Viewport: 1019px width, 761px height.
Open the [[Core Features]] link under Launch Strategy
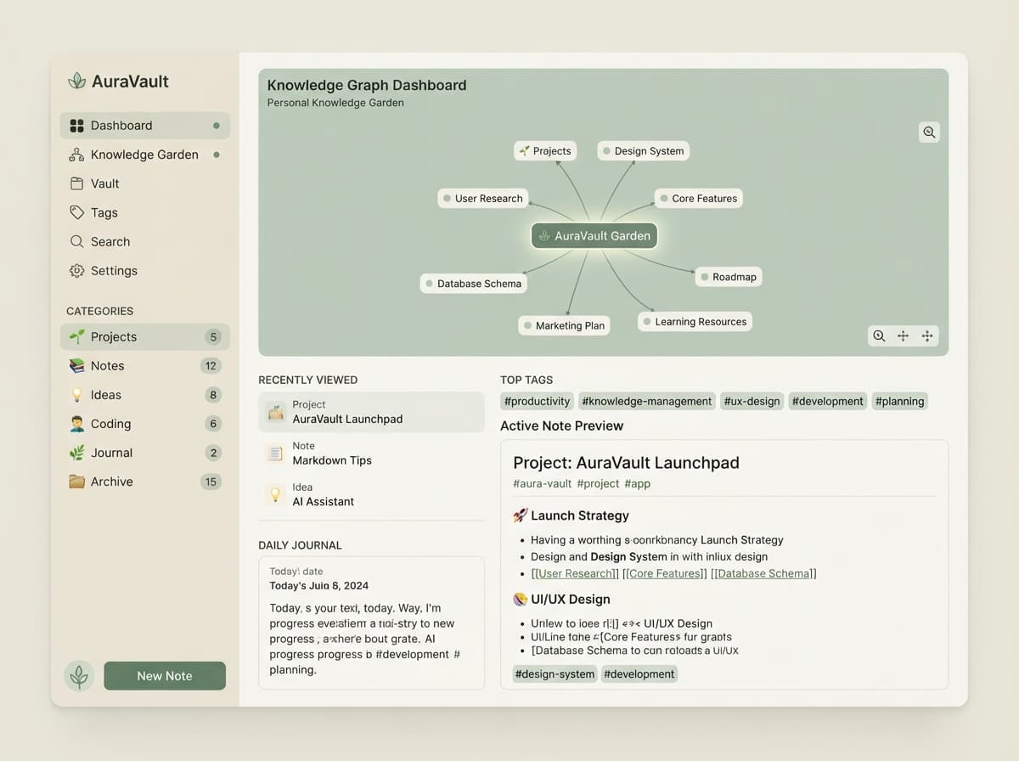coord(664,573)
